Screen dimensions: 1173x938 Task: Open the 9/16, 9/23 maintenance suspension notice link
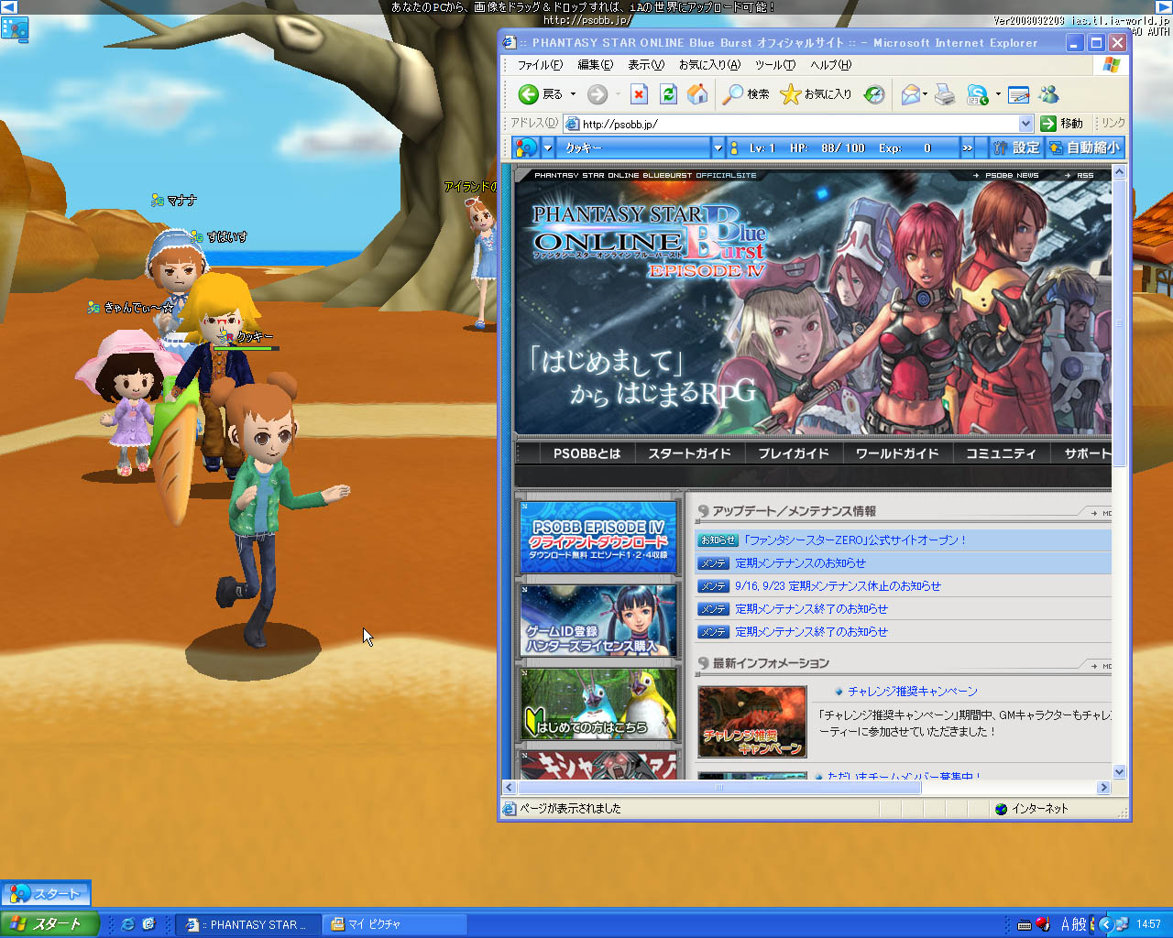(838, 586)
